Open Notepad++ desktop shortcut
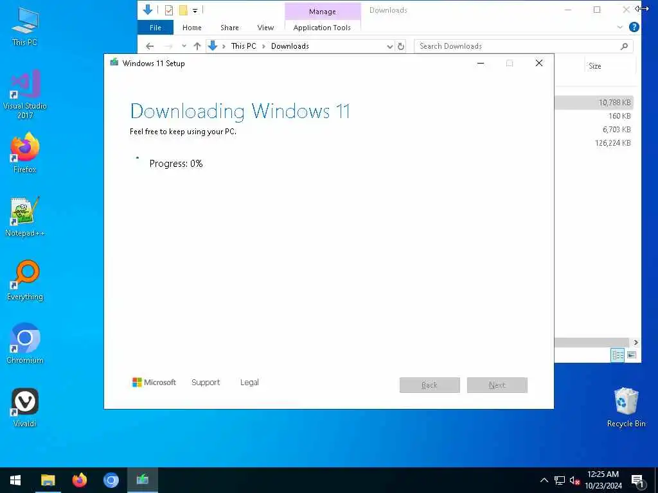This screenshot has width=658, height=493. pyautogui.click(x=25, y=216)
